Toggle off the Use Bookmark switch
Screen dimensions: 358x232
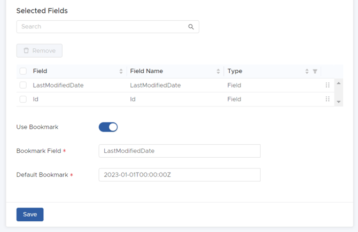click(108, 127)
